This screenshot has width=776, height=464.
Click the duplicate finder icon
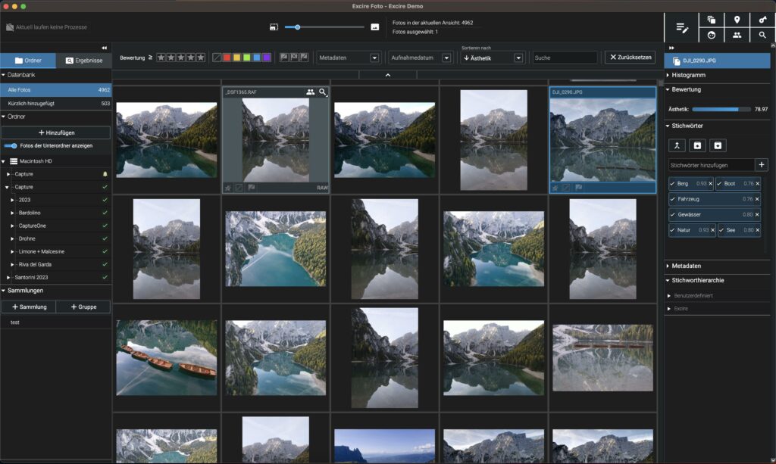pyautogui.click(x=711, y=20)
